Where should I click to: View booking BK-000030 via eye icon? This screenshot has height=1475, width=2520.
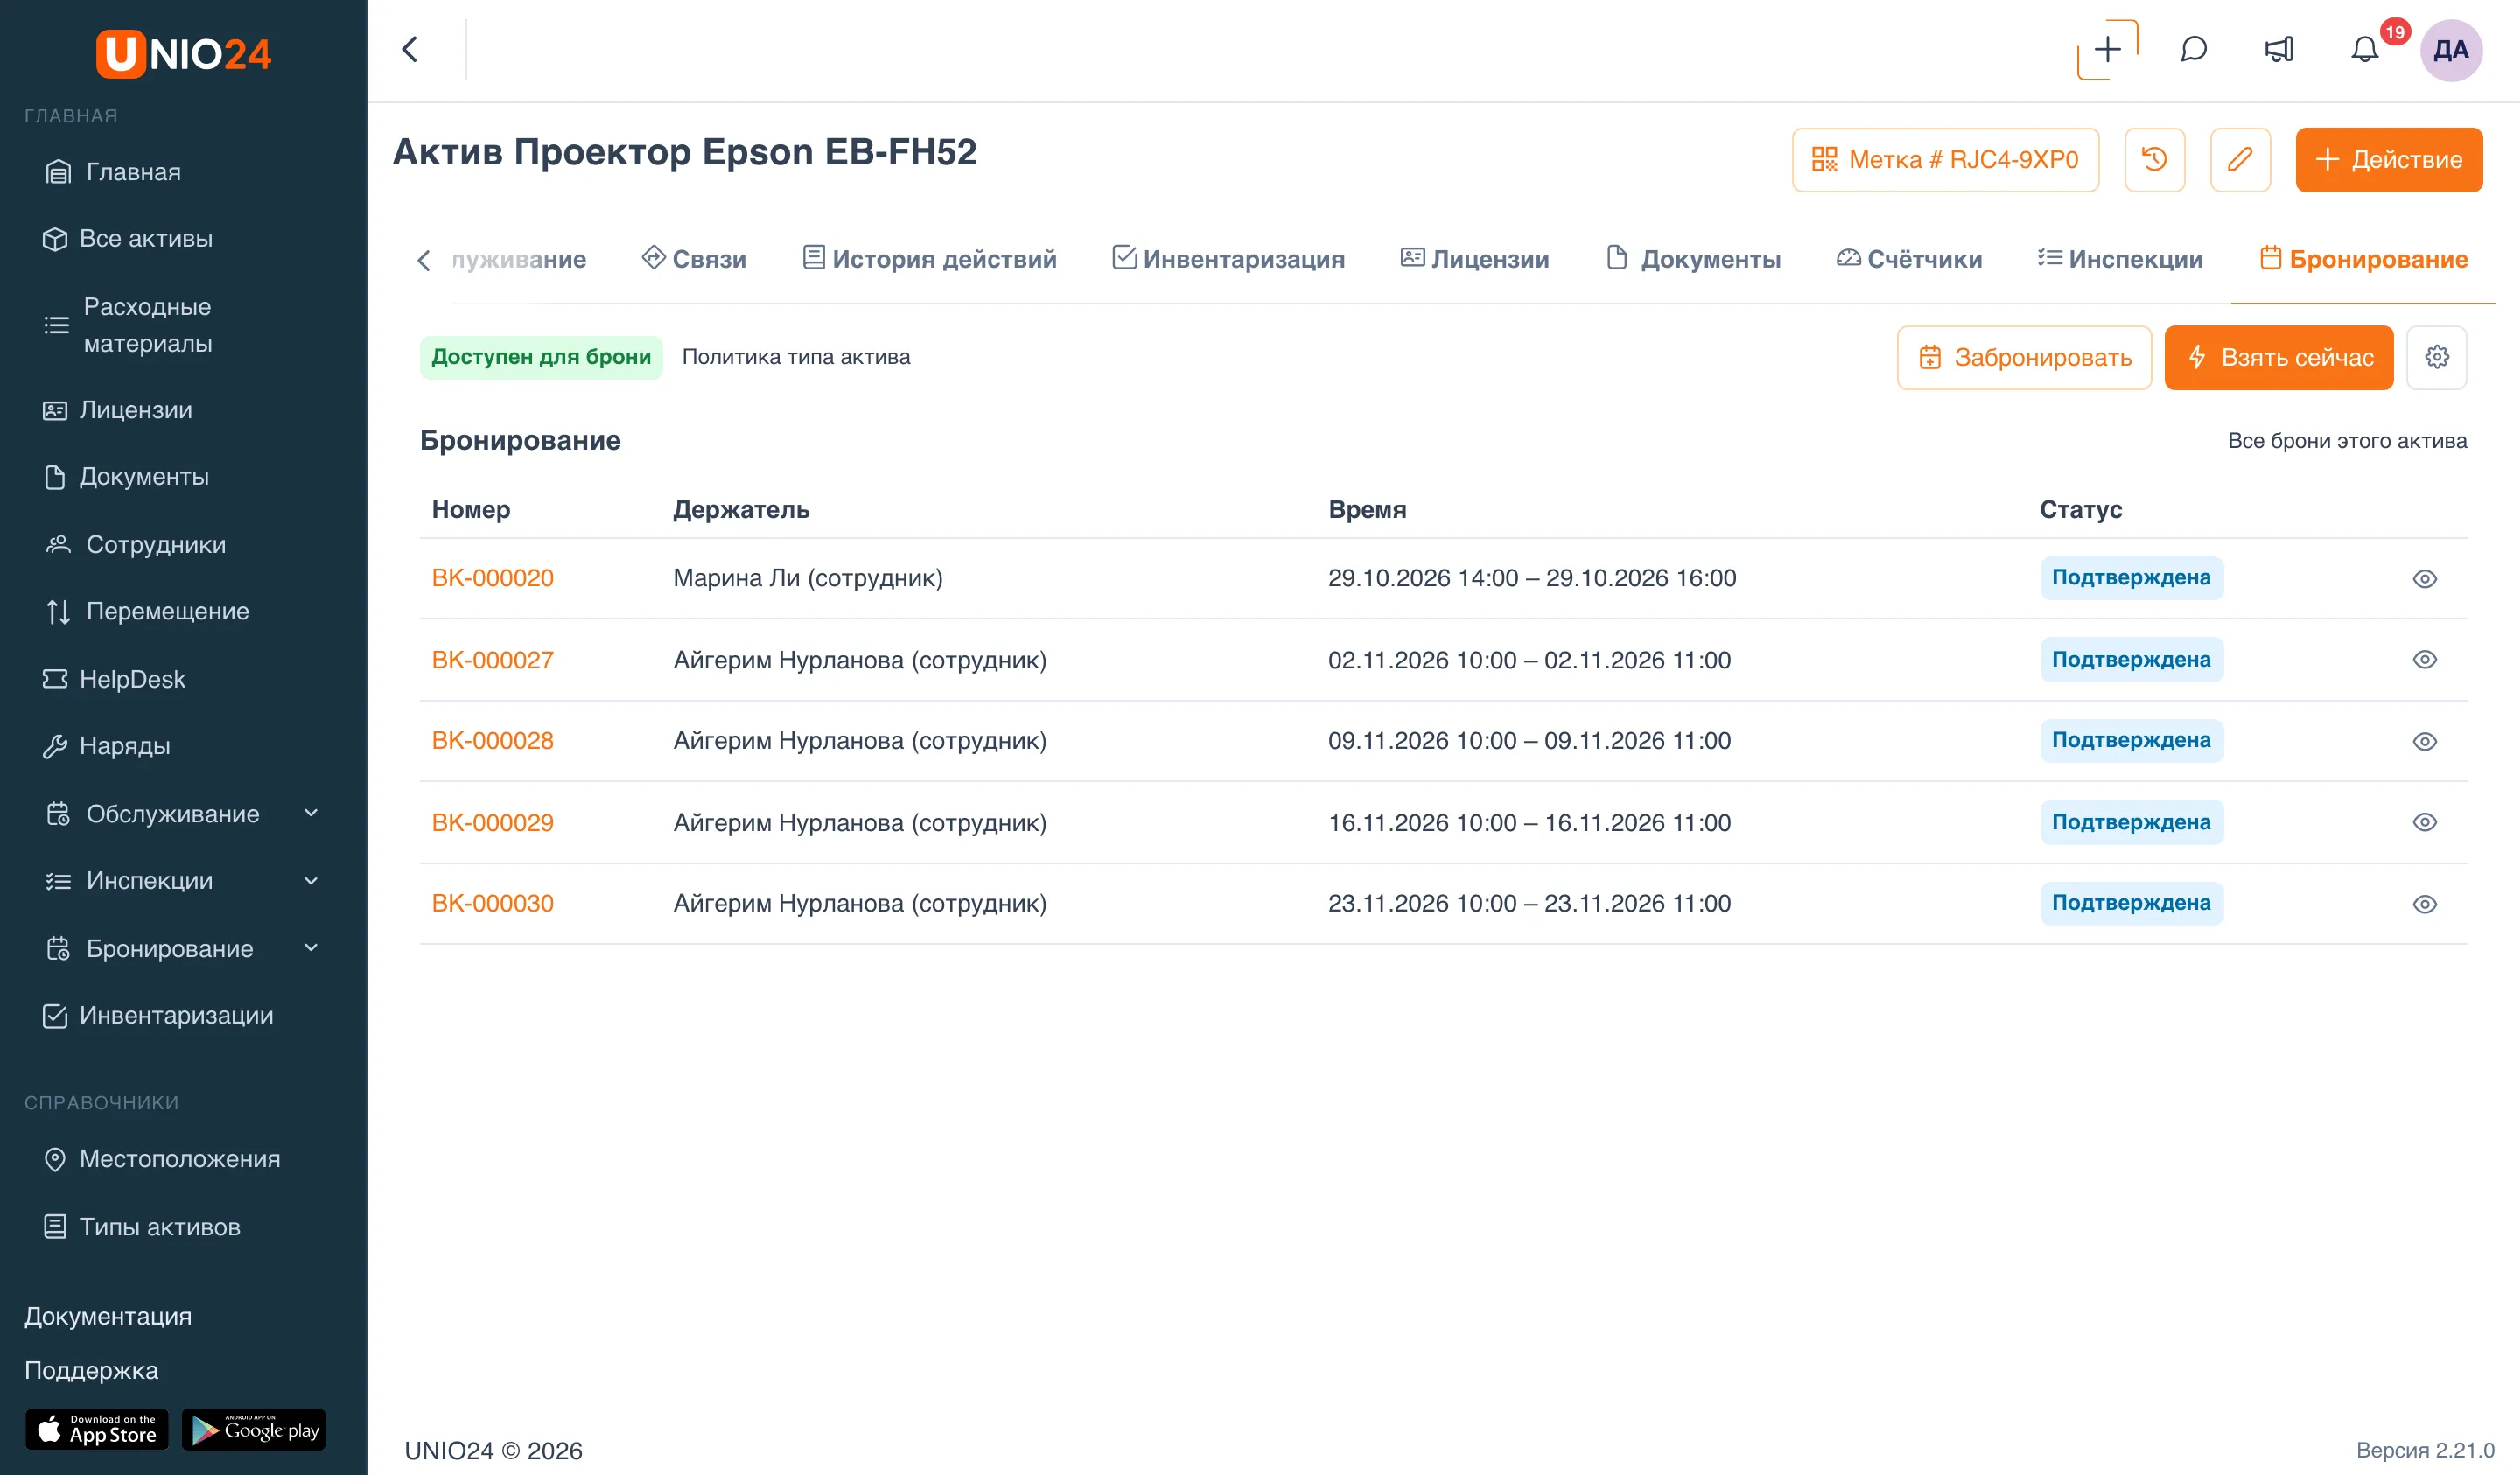point(2424,904)
